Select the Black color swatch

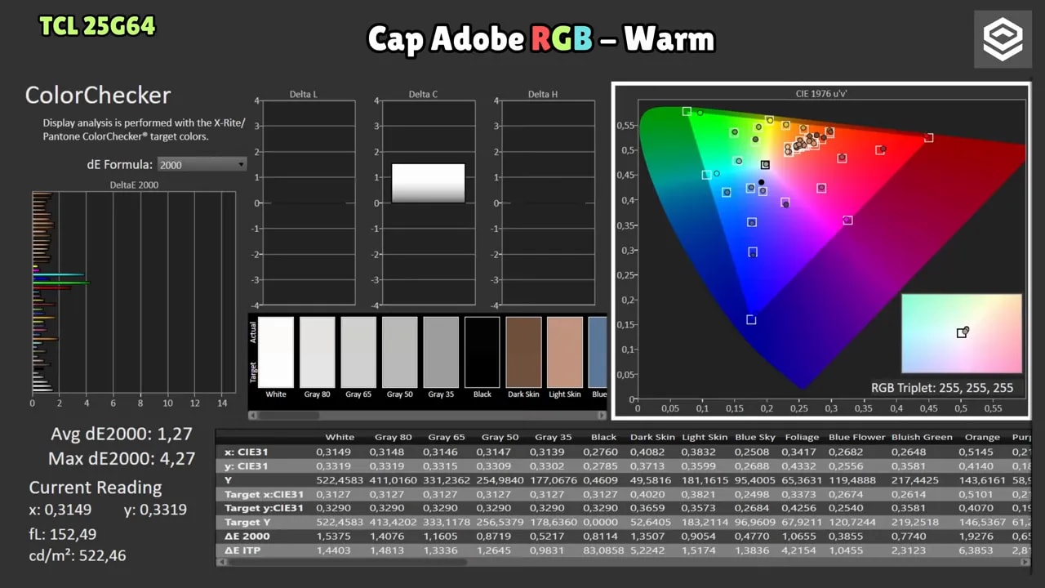[482, 352]
